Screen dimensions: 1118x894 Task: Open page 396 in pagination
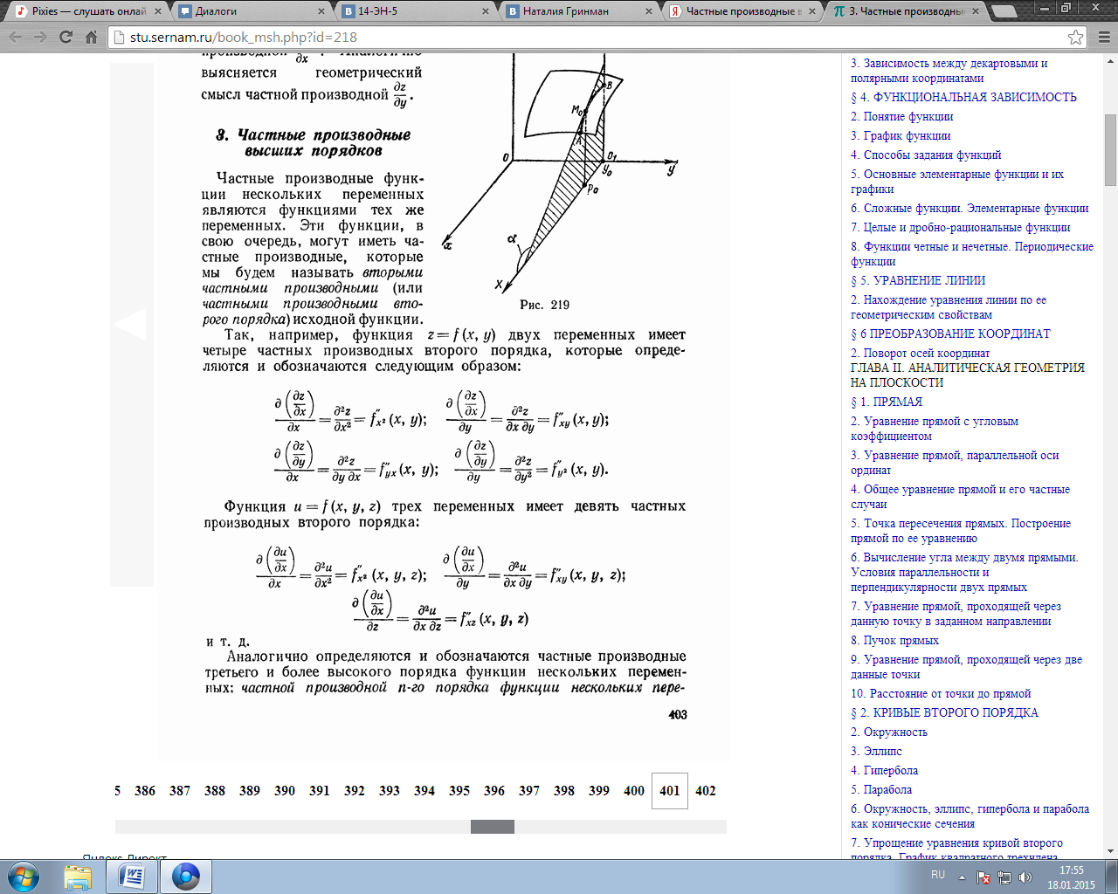[494, 791]
